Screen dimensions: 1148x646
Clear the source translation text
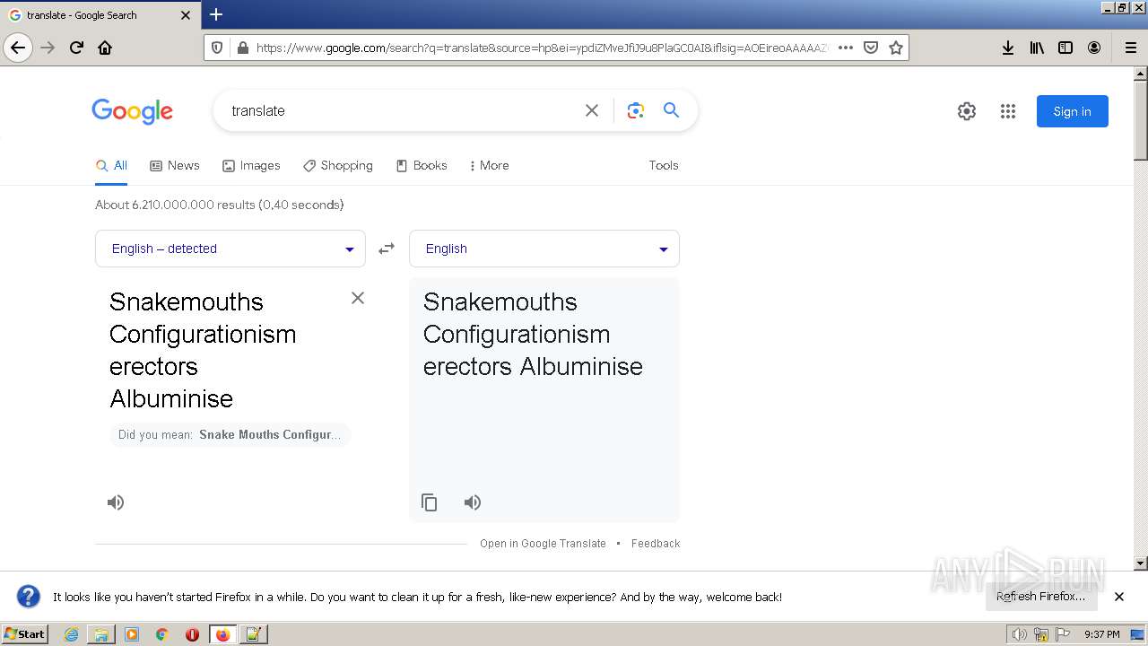(x=358, y=298)
